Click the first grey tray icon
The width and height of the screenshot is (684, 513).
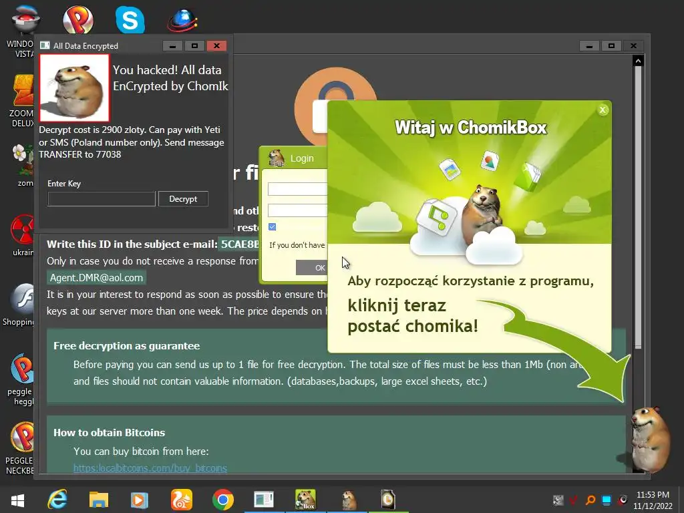[x=558, y=500]
